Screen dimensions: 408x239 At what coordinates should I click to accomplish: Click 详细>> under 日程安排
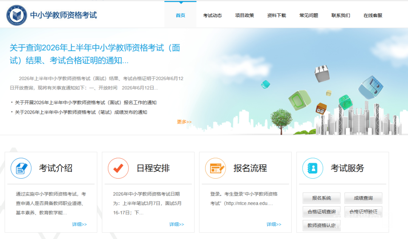coord(177,224)
